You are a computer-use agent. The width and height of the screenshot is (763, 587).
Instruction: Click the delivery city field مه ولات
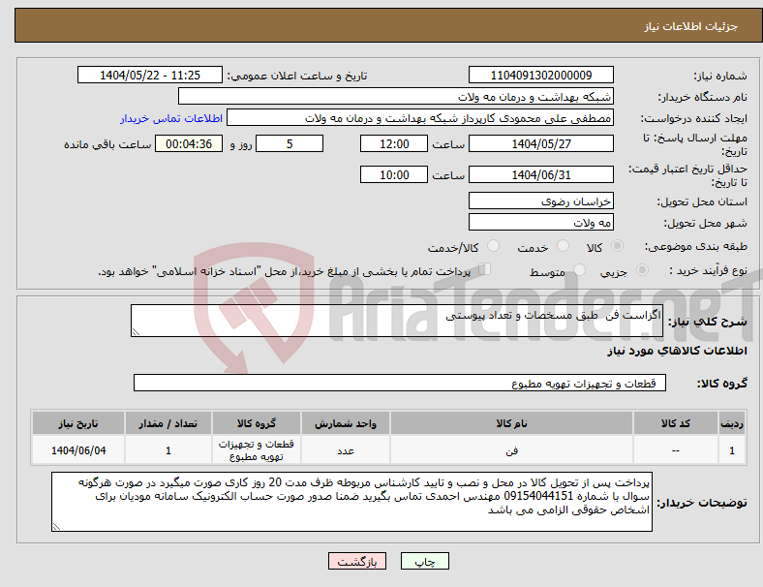tap(541, 222)
